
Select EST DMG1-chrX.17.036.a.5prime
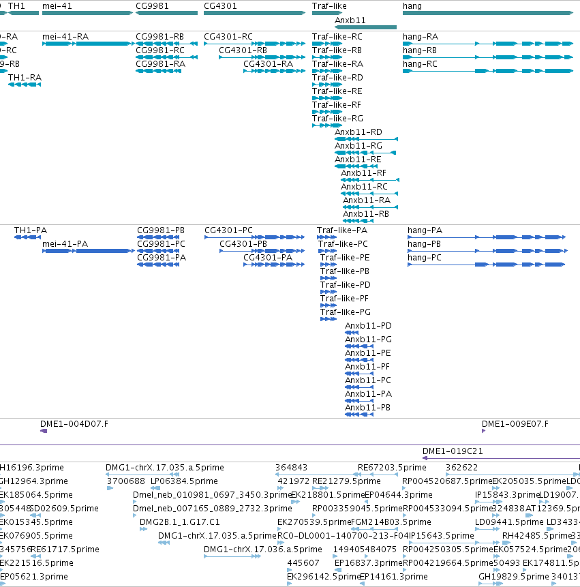point(232,556)
